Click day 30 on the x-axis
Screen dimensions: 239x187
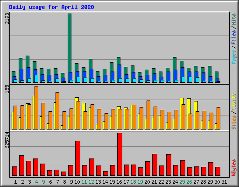217,182
